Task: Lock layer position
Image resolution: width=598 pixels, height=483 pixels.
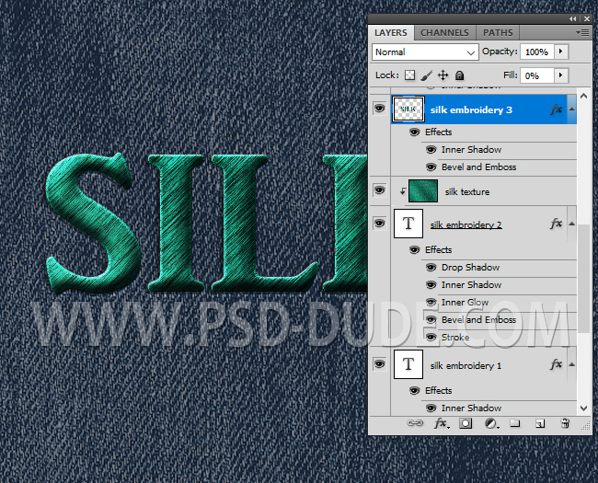Action: point(443,75)
